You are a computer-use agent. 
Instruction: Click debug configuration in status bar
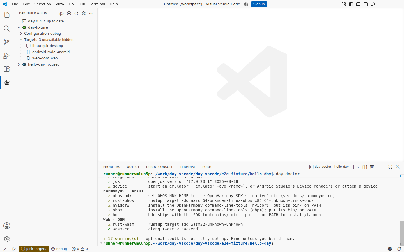point(59,249)
